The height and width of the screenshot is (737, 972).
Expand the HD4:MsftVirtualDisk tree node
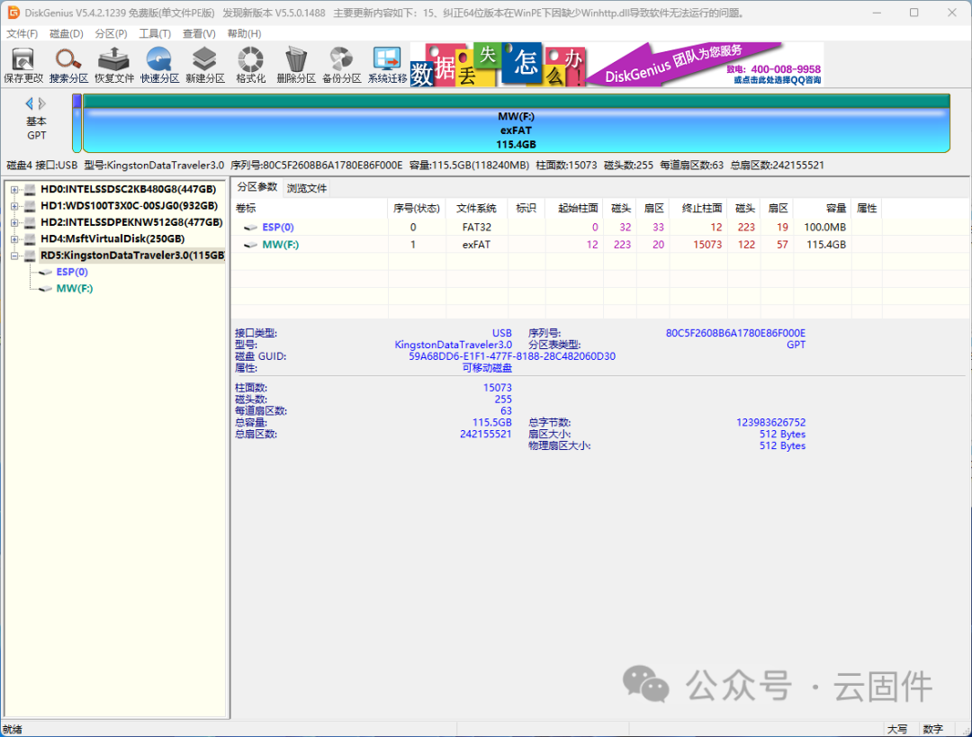tap(13, 239)
